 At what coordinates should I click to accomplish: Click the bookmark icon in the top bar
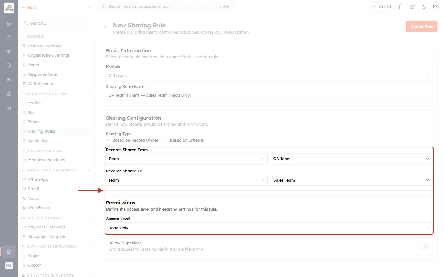click(x=401, y=6)
